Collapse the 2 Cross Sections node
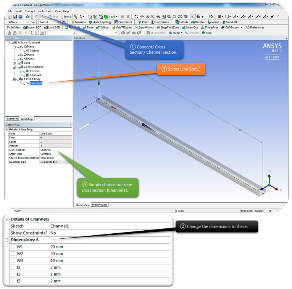 click(x=15, y=67)
